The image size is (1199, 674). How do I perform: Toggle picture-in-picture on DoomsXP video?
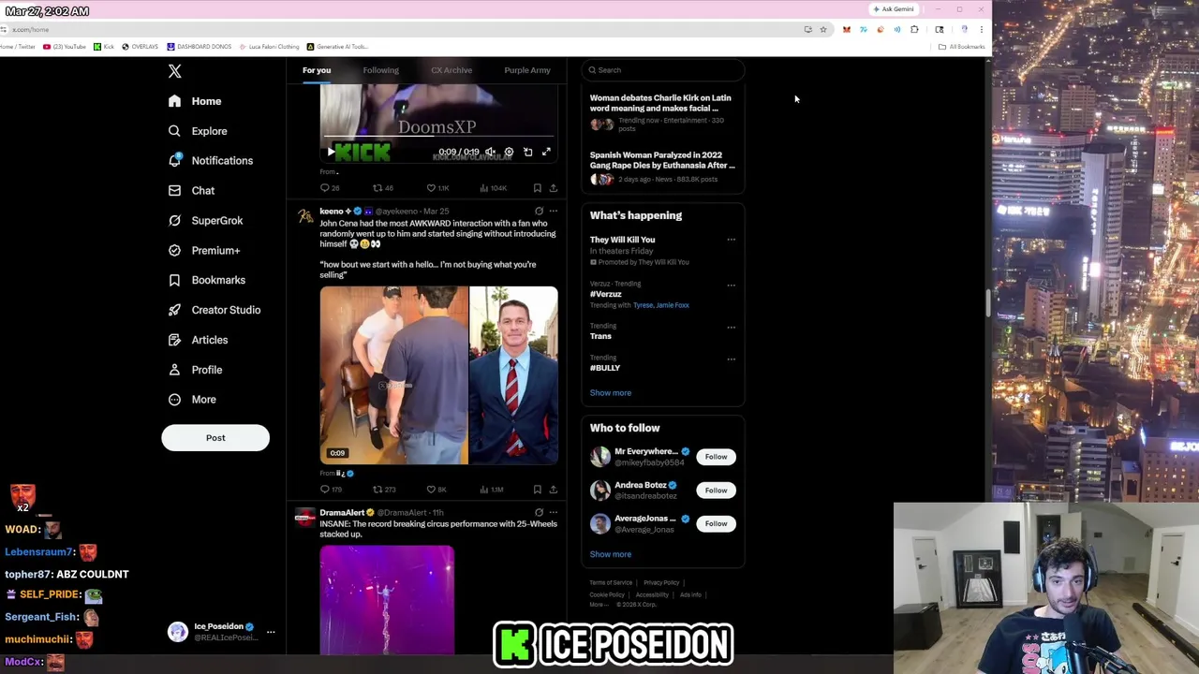[527, 152]
